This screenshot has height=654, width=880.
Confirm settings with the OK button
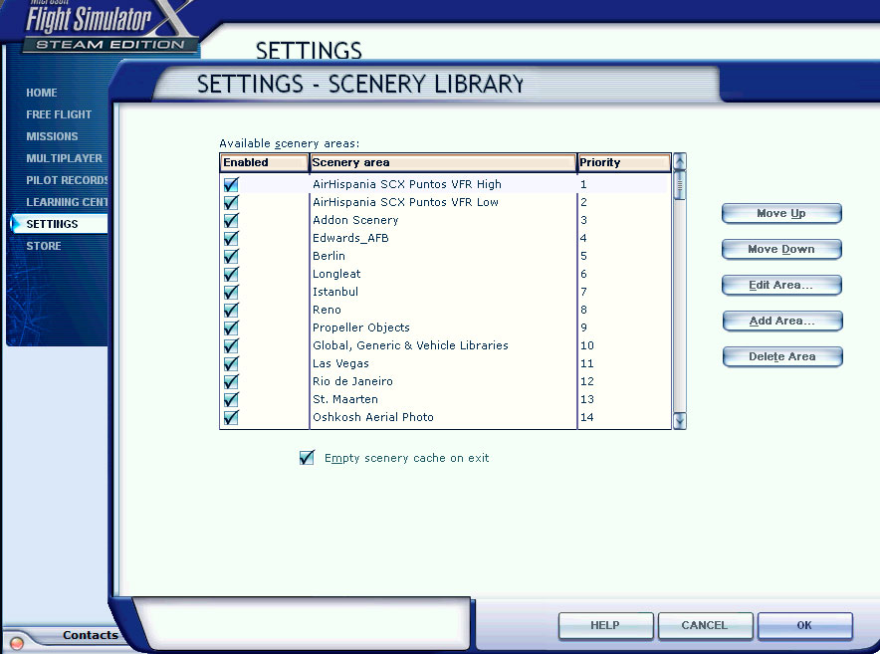[804, 625]
